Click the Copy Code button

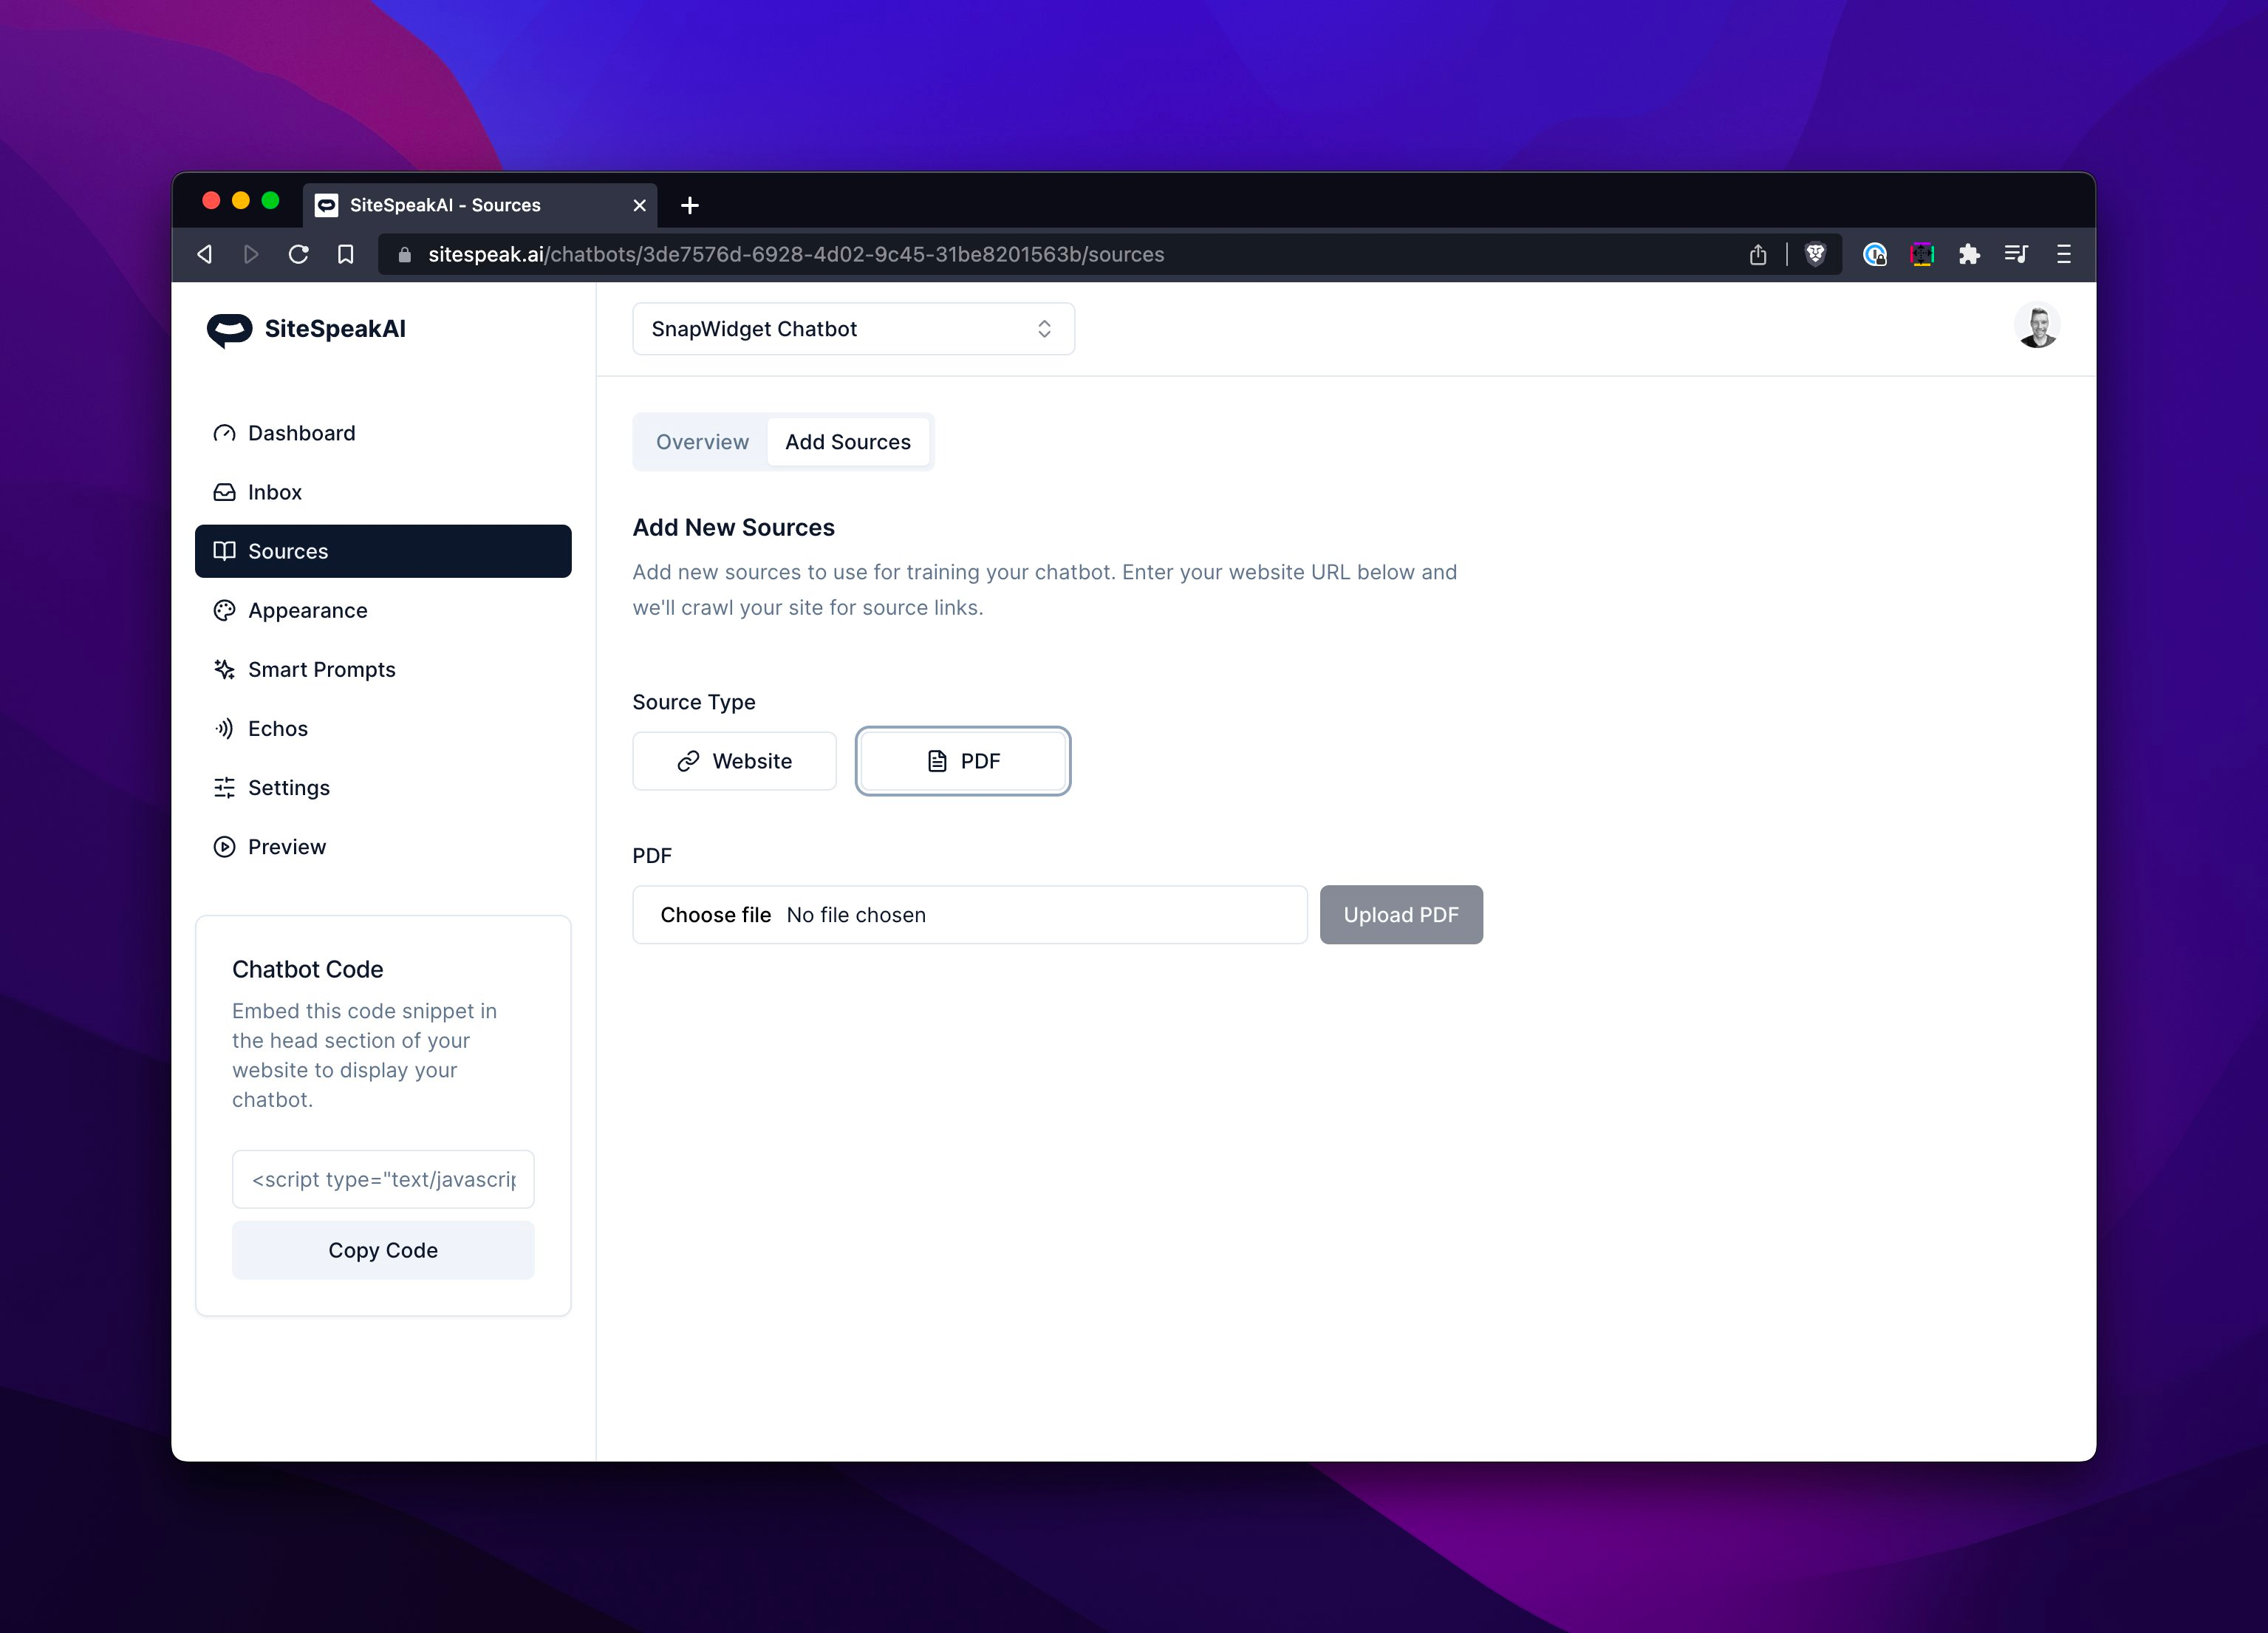coord(383,1250)
